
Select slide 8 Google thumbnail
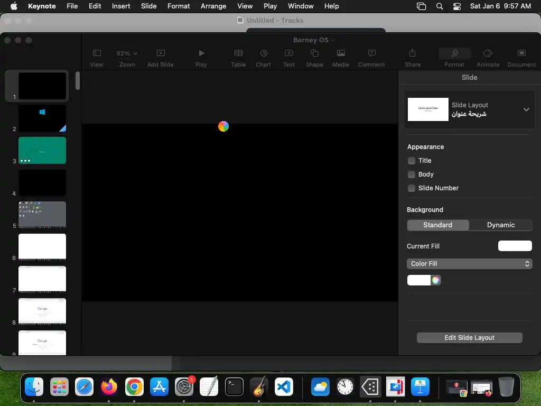click(x=42, y=311)
